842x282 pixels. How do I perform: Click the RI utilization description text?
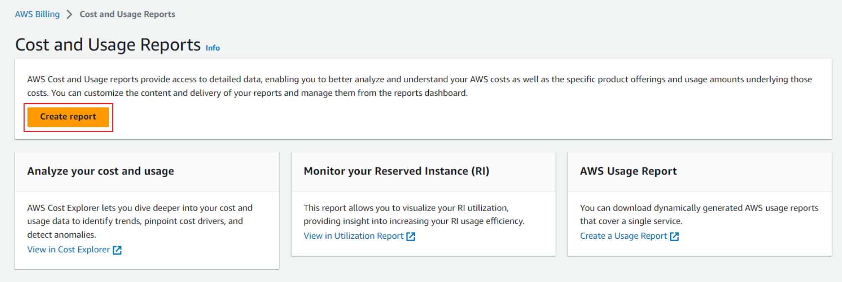(x=414, y=214)
